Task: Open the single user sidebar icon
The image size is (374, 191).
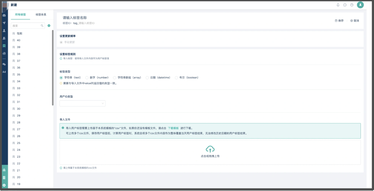Action: 4,31
